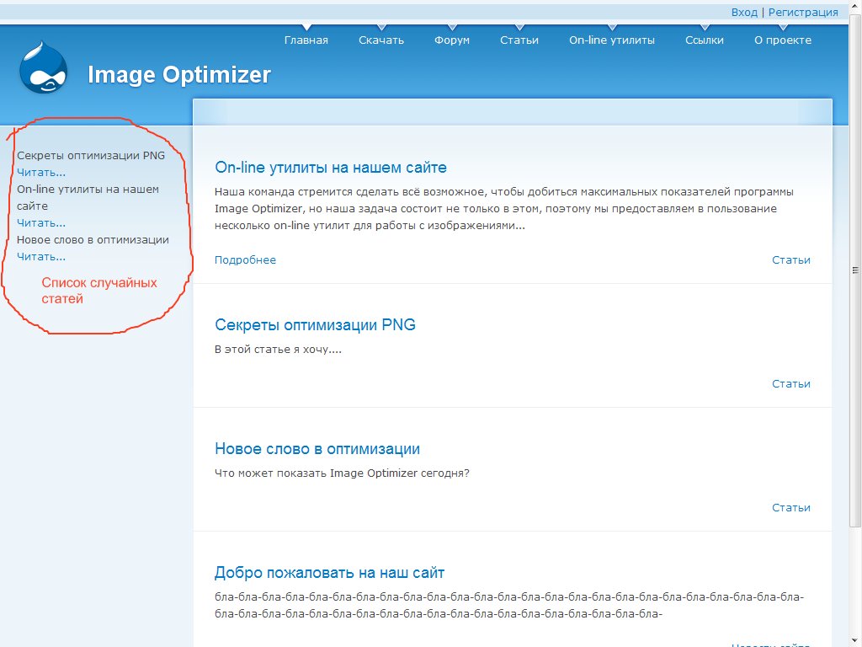The width and height of the screenshot is (862, 647).
Task: Open the Скачать menu item
Action: 381,40
